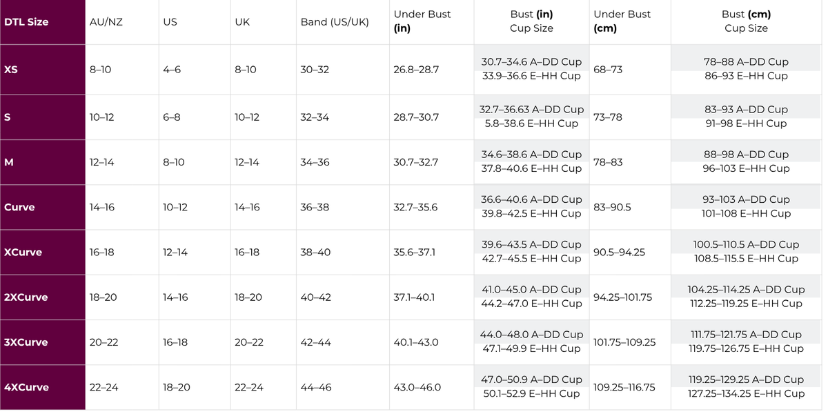The height and width of the screenshot is (414, 828).
Task: Select the Band (US/UK) header cell
Action: click(335, 22)
